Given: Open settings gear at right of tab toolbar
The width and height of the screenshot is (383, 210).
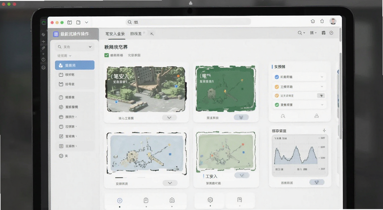Looking at the screenshot, I should coord(331,32).
